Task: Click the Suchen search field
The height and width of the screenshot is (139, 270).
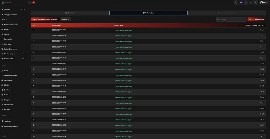Action: coord(231,19)
